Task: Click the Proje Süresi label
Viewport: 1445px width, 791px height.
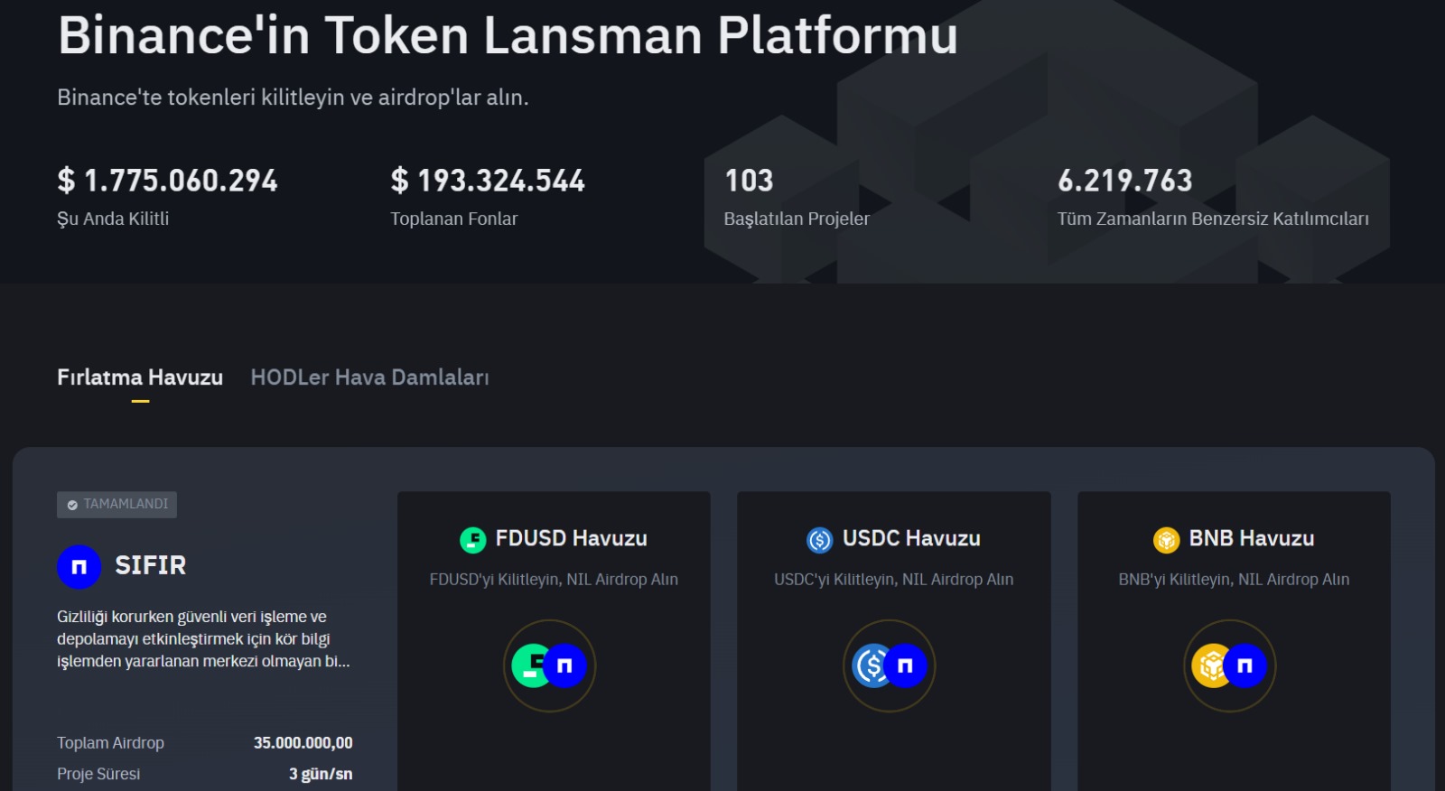Action: tap(98, 774)
